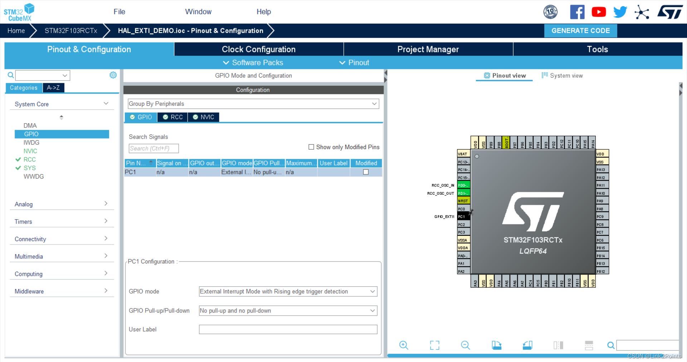
Task: Open the STM32 CubeMX logo
Action: coord(19,12)
